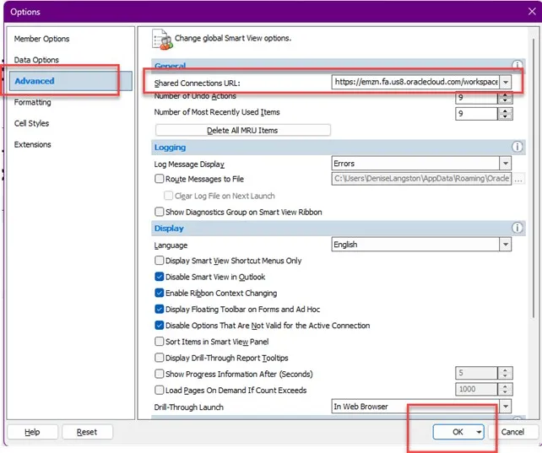Select Cell Styles category
The width and height of the screenshot is (542, 453).
tap(31, 123)
